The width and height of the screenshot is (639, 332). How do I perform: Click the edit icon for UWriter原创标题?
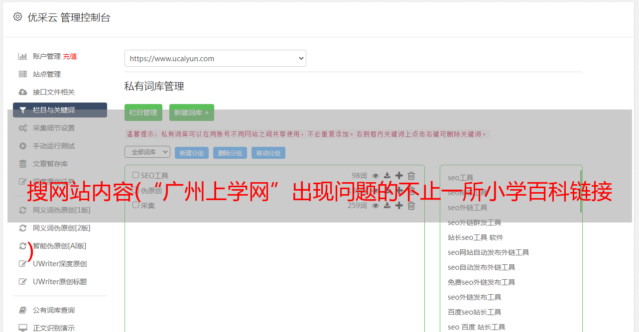22,282
